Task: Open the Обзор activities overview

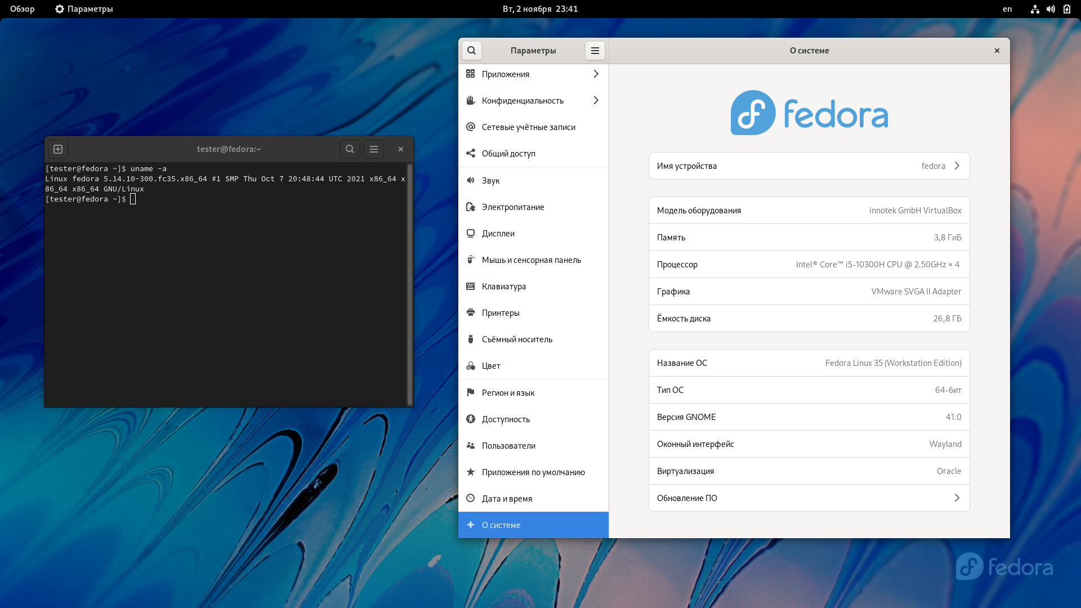Action: 23,9
